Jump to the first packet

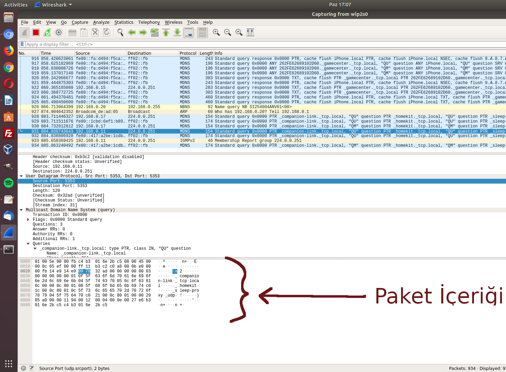[x=166, y=32]
